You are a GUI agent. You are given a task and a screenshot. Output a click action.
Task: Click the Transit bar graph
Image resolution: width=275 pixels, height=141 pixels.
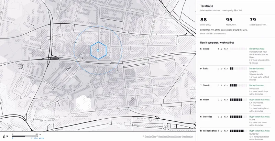coord(239,85)
